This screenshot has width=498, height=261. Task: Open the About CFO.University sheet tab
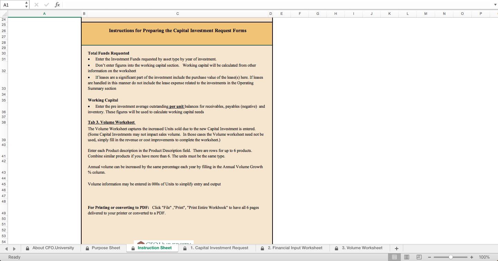[50, 248]
